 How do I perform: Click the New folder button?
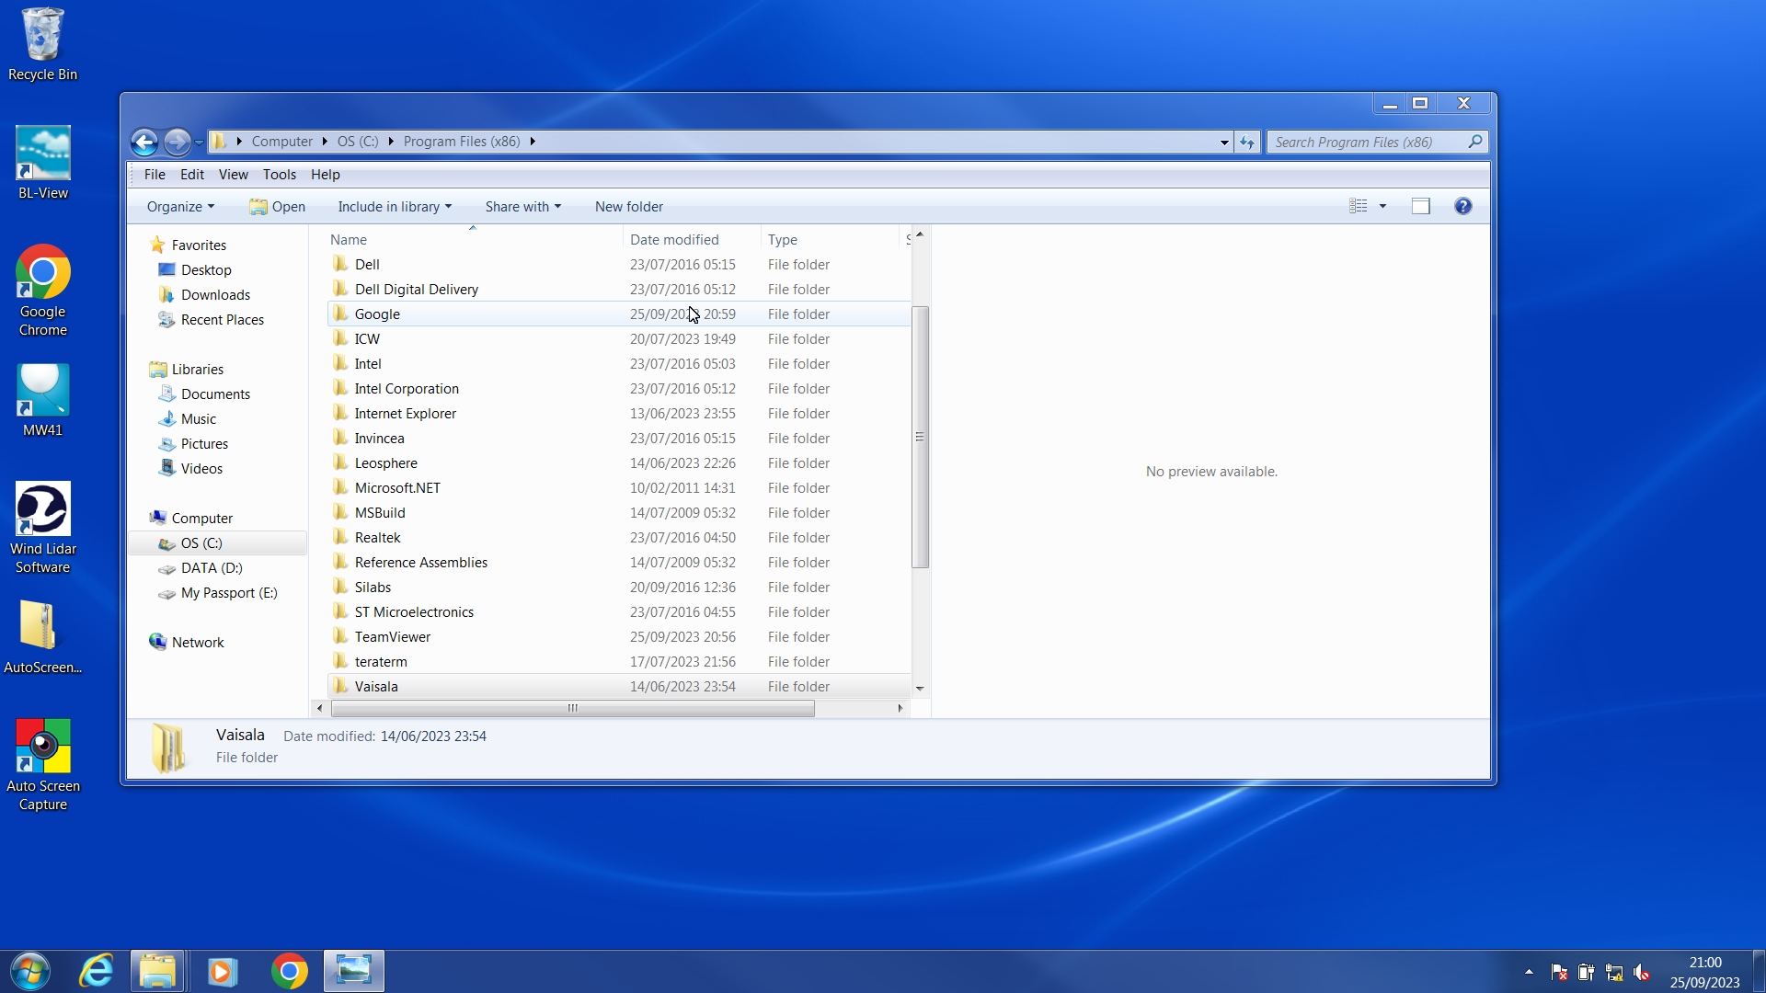click(628, 207)
